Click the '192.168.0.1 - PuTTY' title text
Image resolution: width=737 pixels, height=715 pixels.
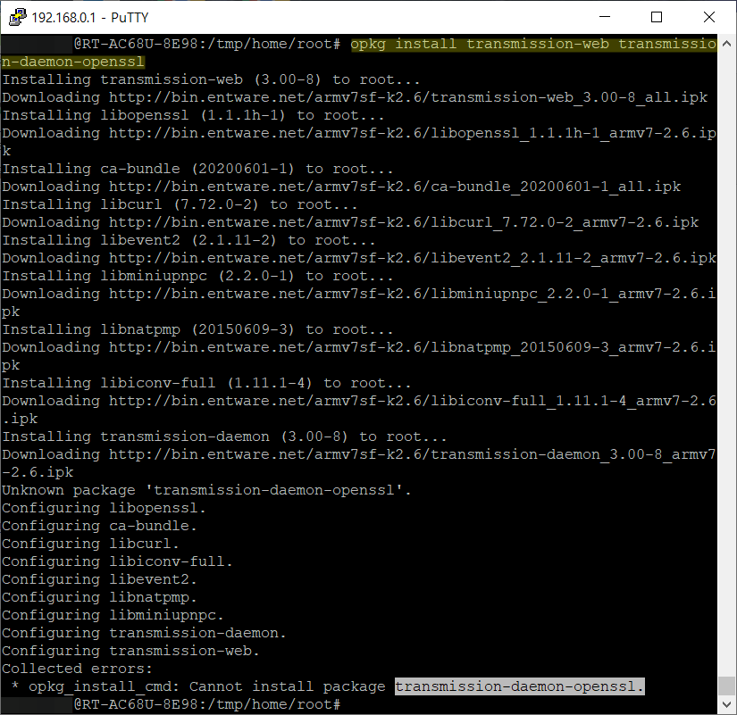(89, 18)
